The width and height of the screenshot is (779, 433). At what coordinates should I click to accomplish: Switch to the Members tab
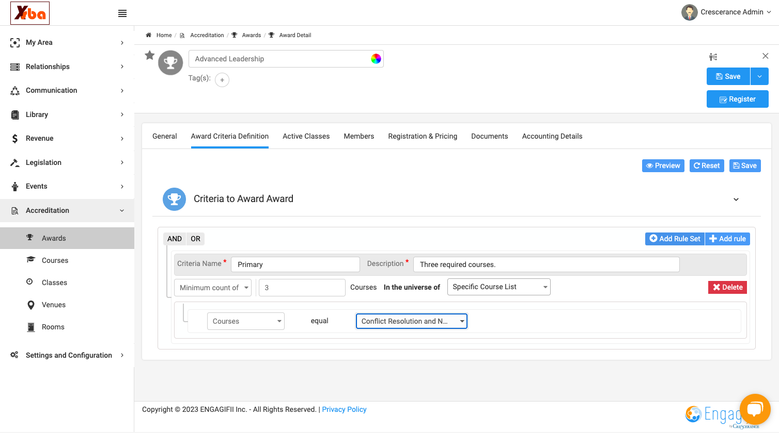click(x=359, y=136)
